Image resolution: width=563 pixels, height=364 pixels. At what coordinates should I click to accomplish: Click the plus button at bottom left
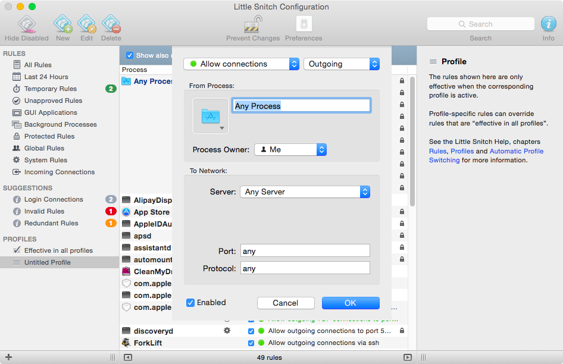pyautogui.click(x=8, y=357)
